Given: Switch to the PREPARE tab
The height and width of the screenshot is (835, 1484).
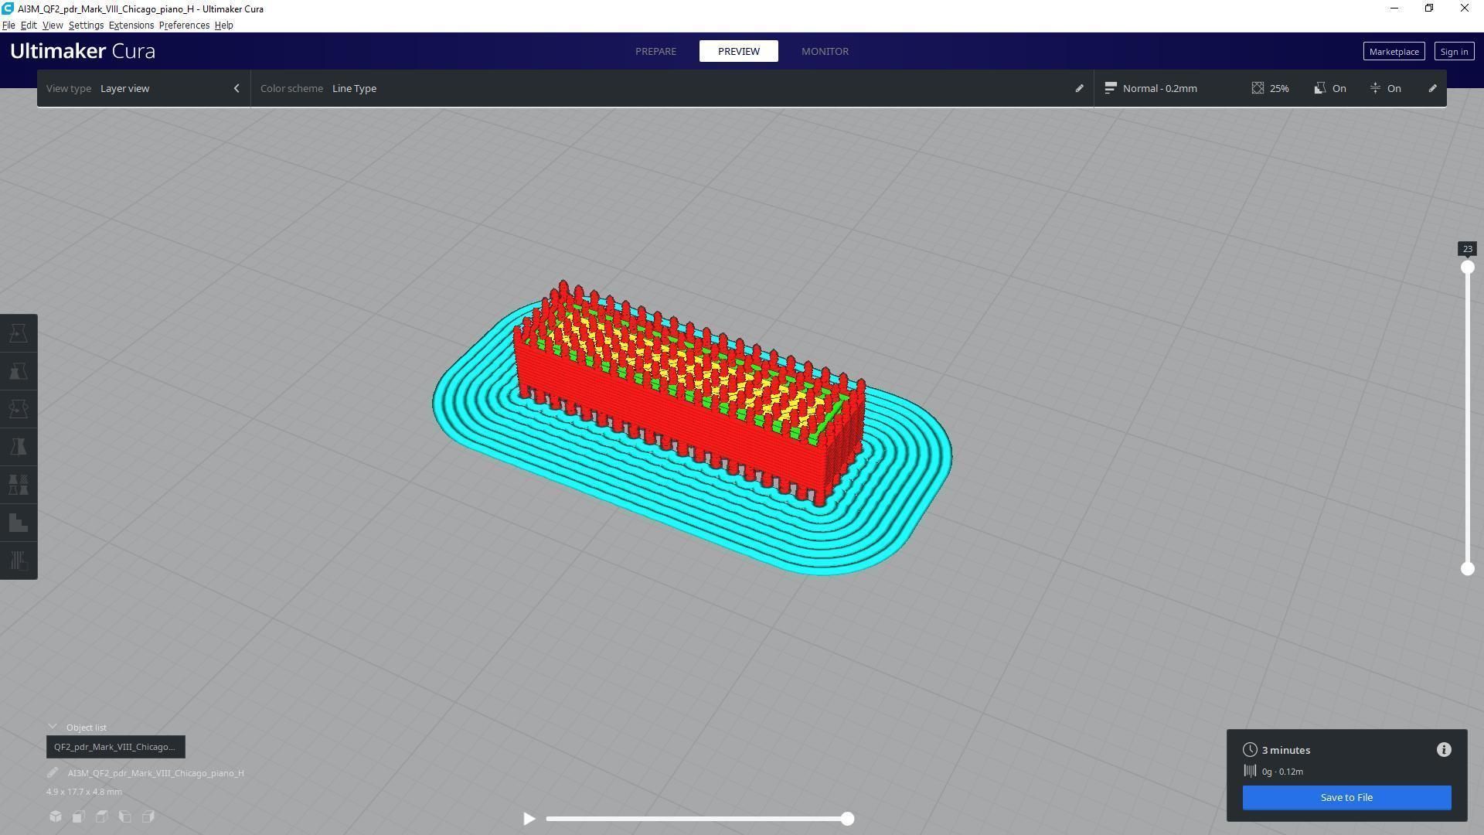Looking at the screenshot, I should [x=655, y=51].
